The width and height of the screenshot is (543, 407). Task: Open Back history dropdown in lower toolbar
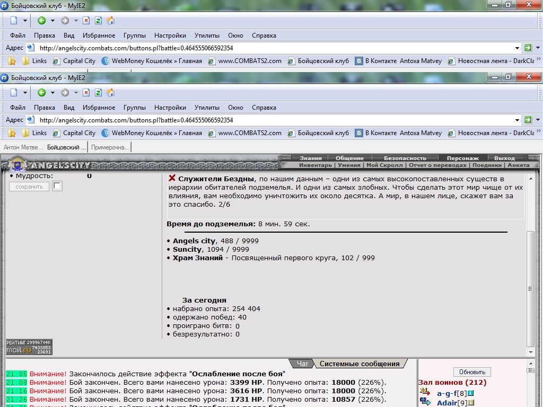coord(52,93)
